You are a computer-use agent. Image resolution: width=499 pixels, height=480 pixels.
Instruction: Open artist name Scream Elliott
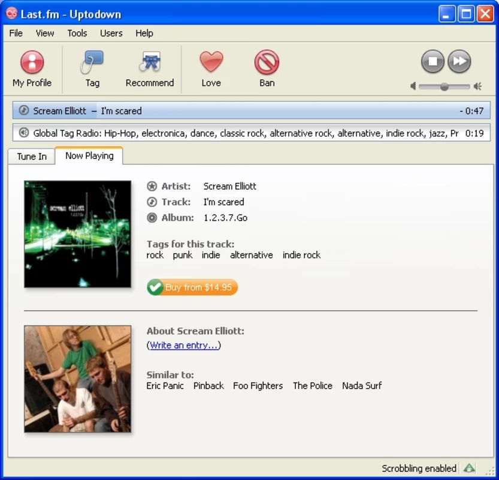coord(230,186)
